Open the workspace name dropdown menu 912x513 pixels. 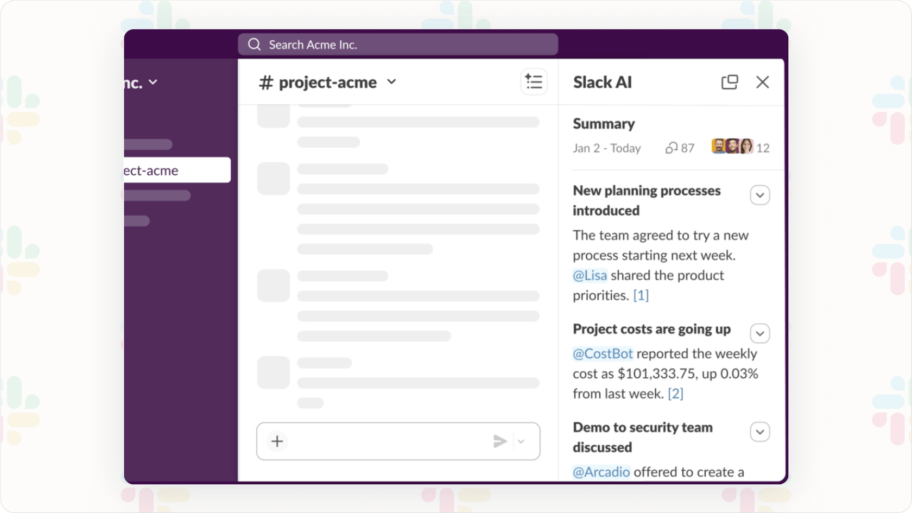point(153,81)
